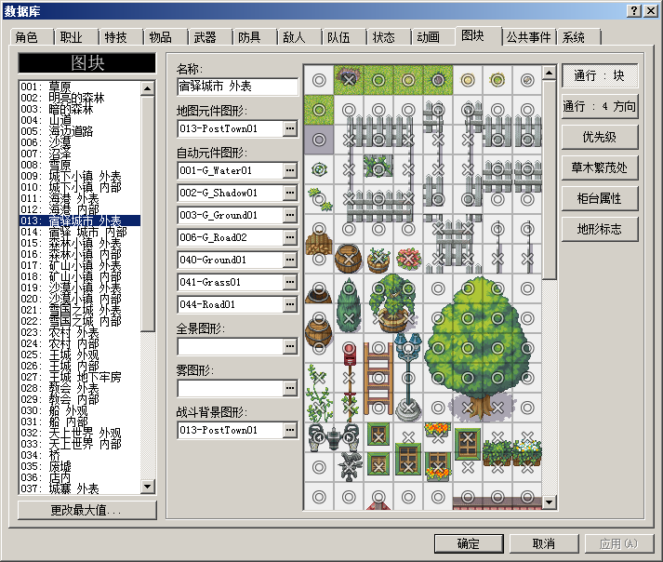663x562 pixels.
Task: Toggle passability on the wooden barrel tile
Action: pyautogui.click(x=349, y=259)
